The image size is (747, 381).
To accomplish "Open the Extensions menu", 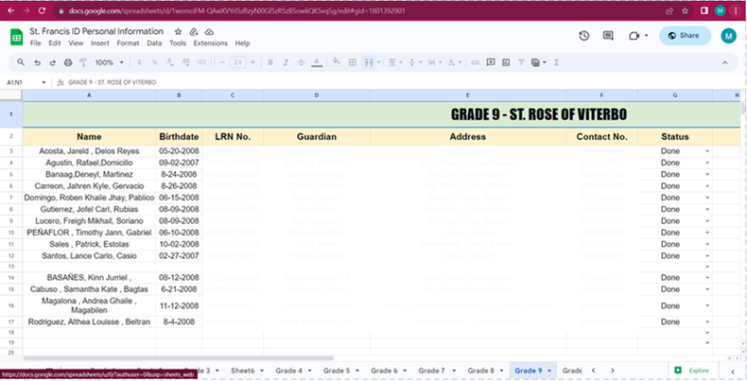I will coord(211,43).
